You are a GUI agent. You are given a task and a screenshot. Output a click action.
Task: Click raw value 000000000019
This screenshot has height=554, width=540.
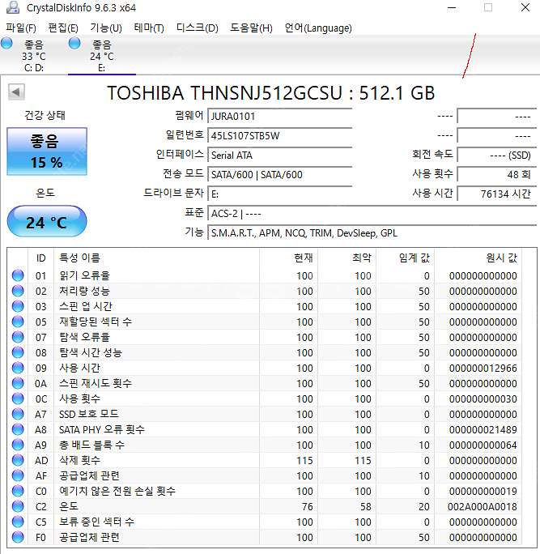(x=483, y=492)
